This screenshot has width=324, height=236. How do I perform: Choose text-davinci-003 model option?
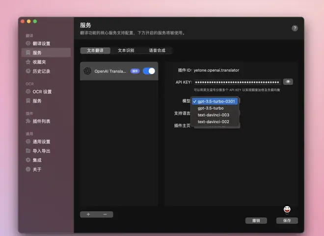[215, 115]
